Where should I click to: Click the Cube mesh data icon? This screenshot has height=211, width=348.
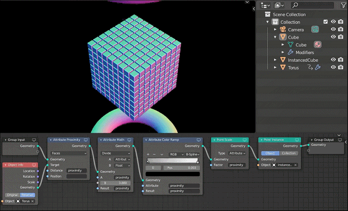point(290,45)
